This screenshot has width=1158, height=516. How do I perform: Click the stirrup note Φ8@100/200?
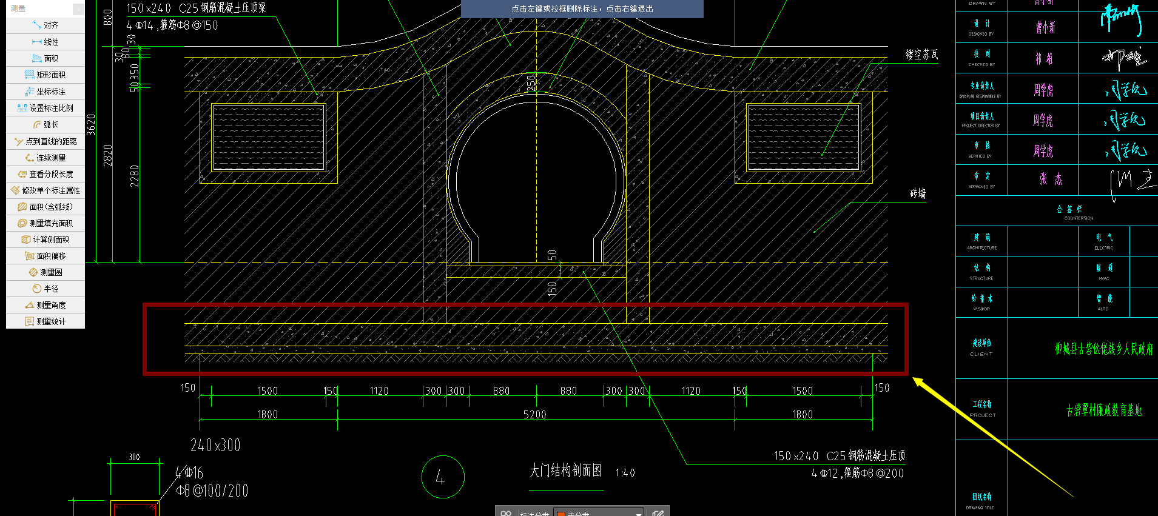pos(212,491)
